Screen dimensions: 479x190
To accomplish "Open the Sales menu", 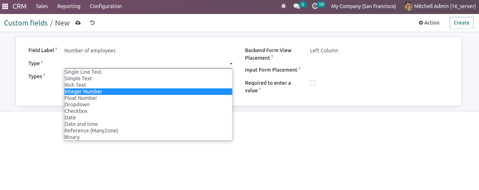I will point(42,6).
